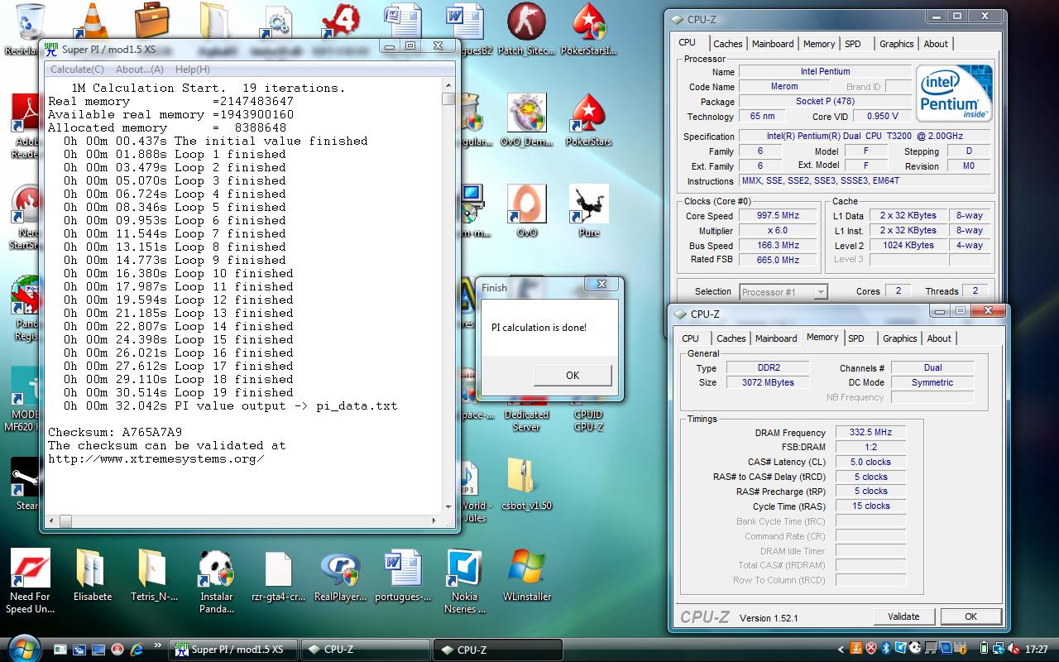
Task: Open the CPUID CPU-Z desktop shortcut
Action: [x=588, y=420]
